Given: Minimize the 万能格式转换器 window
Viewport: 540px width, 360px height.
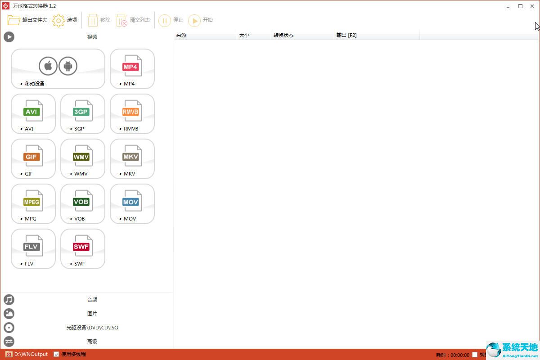Looking at the screenshot, I should click(x=508, y=6).
